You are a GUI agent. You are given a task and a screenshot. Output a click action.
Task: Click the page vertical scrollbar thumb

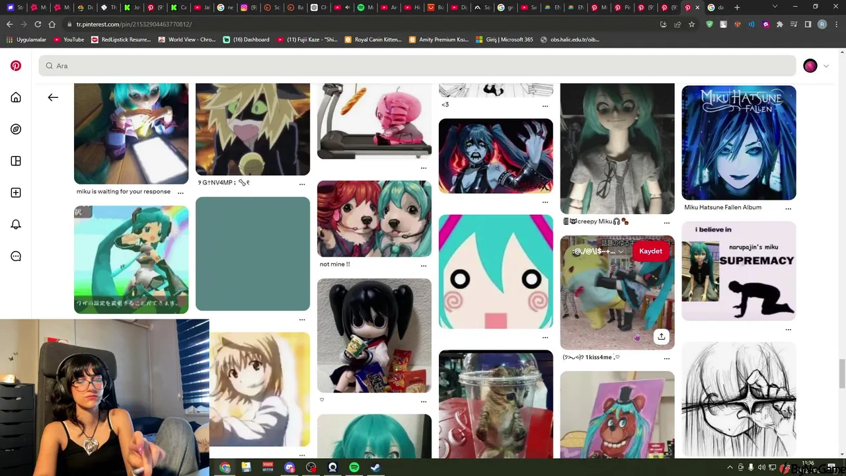pyautogui.click(x=841, y=375)
